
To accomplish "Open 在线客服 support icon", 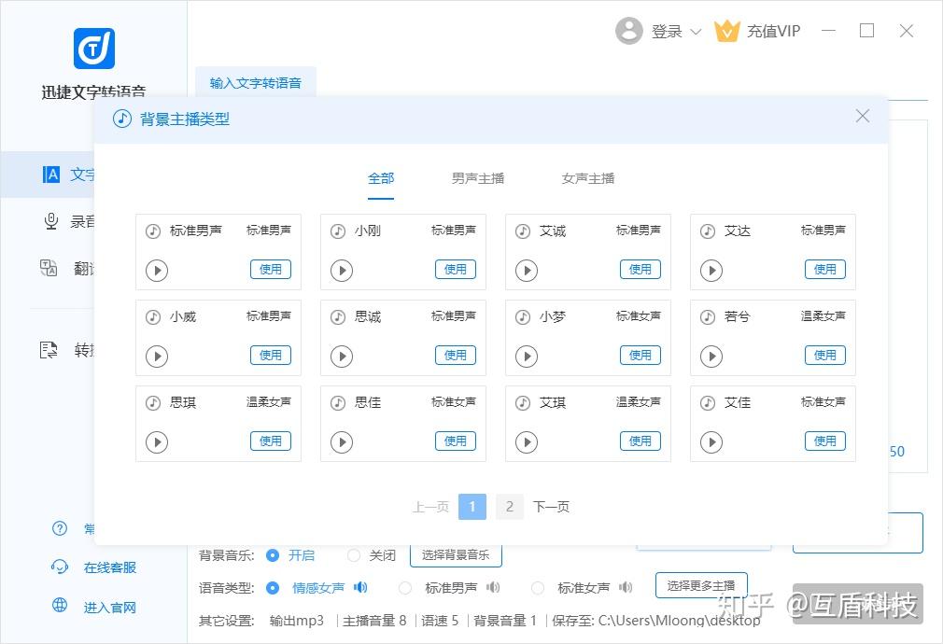I will click(x=60, y=567).
